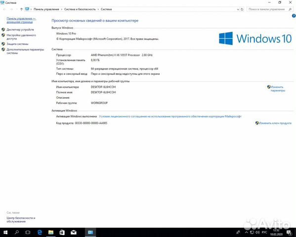
Task: Click WORKGROUP value text
Action: 99,103
